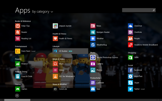Click the 'Vodafone Mobile Broadband' label

pyautogui.click(x=146, y=45)
